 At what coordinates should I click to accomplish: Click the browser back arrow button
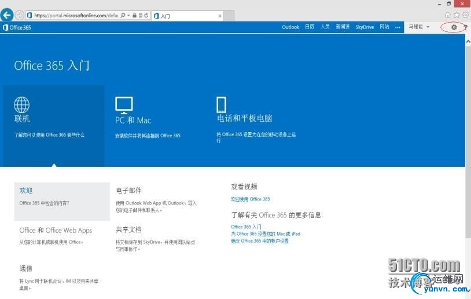(x=7, y=15)
